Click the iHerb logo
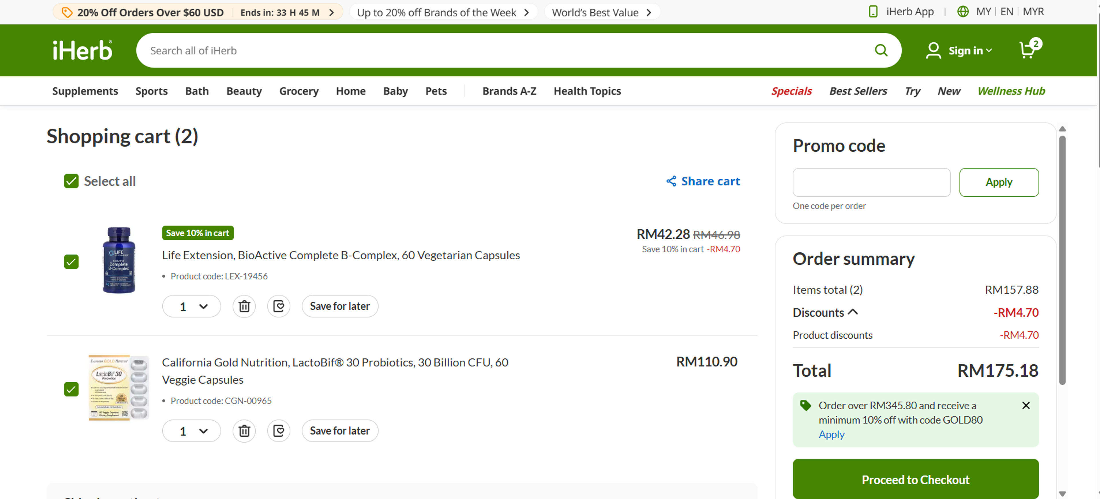This screenshot has height=499, width=1100. (82, 50)
